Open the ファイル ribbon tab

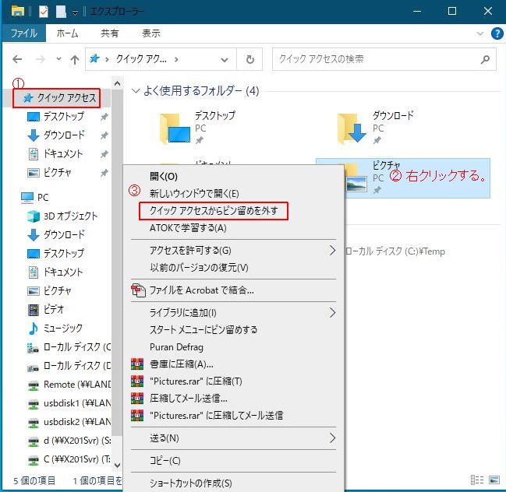click(23, 33)
